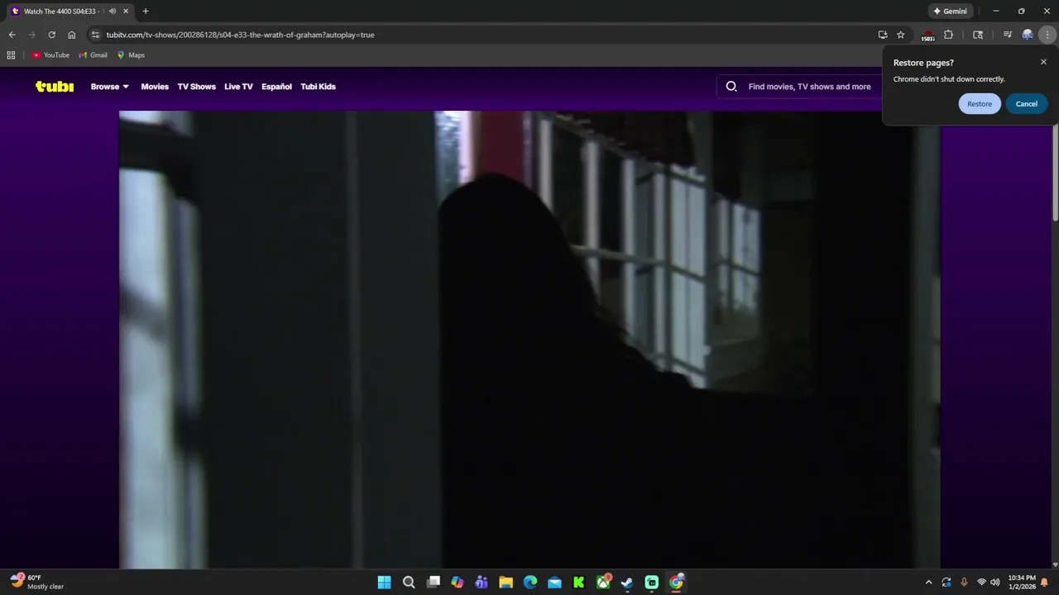Screen dimensions: 1059x595
Task: Open the Chrome apps grid shortcut
Action: (x=11, y=55)
